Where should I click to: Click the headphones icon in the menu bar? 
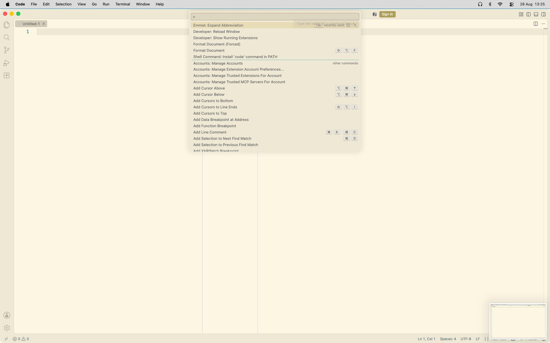(x=480, y=4)
